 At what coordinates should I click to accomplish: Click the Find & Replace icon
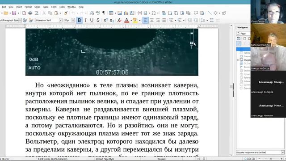click(x=92, y=13)
